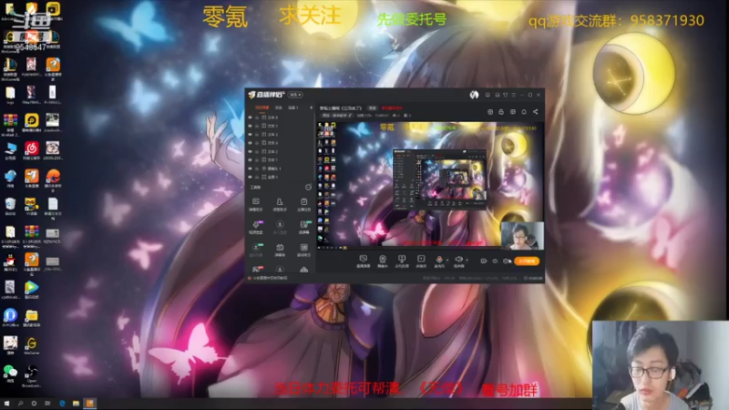Select the 摄像头 1 source row

[x=281, y=169]
